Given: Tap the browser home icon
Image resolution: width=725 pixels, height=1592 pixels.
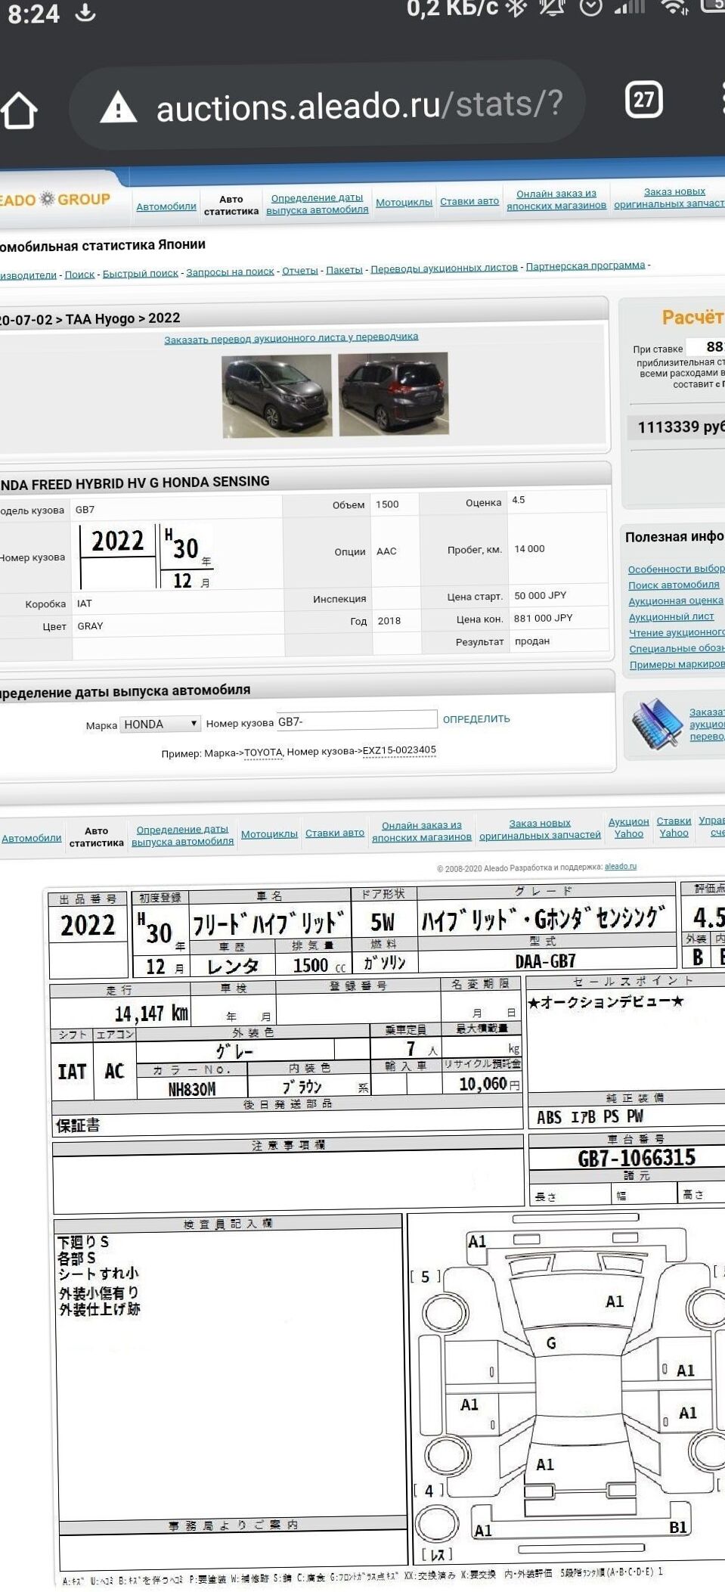Looking at the screenshot, I should [x=19, y=110].
